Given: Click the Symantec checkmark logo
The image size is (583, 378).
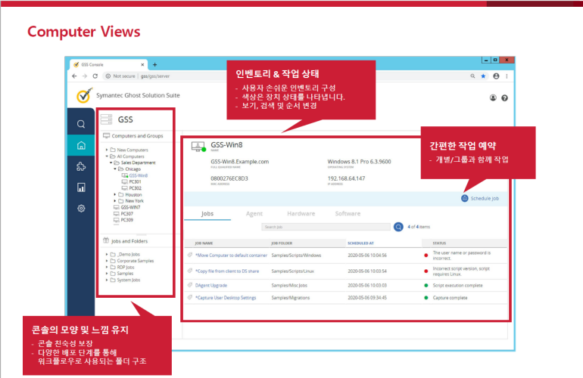Looking at the screenshot, I should tap(84, 95).
